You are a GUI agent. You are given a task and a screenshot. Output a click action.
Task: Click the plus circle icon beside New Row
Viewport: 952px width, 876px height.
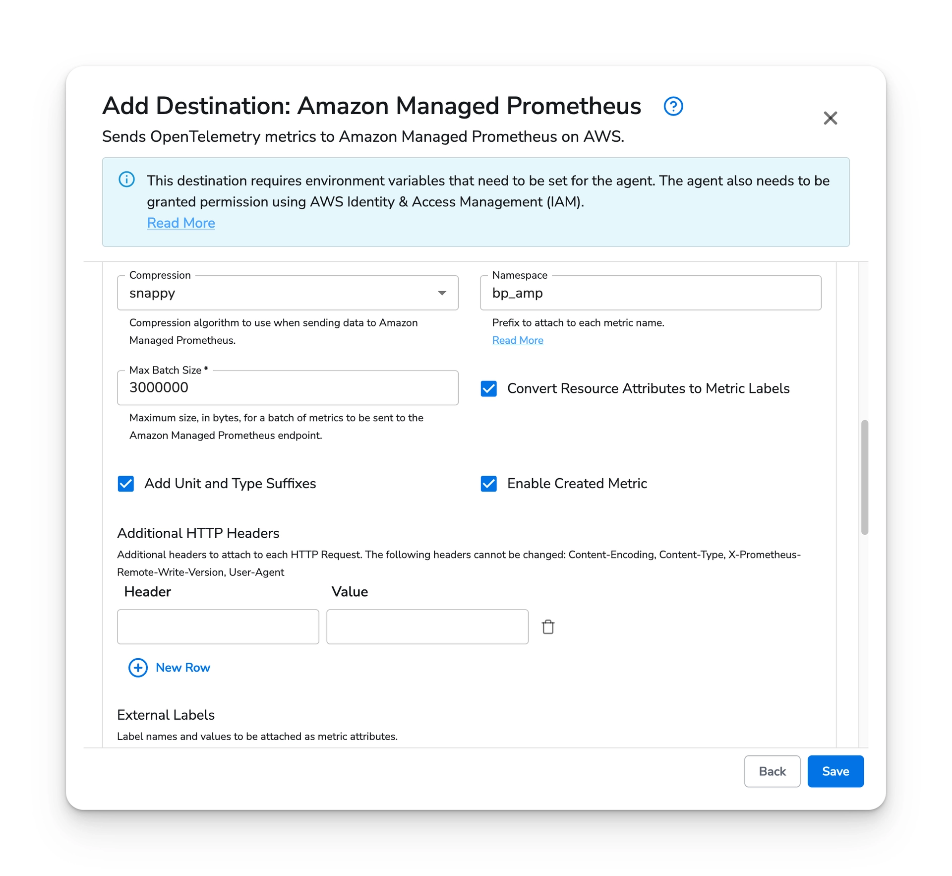pos(138,667)
